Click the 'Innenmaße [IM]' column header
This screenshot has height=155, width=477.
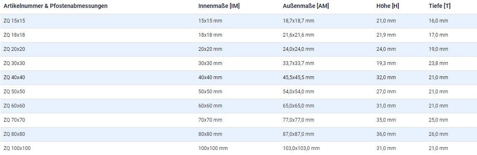click(x=219, y=6)
